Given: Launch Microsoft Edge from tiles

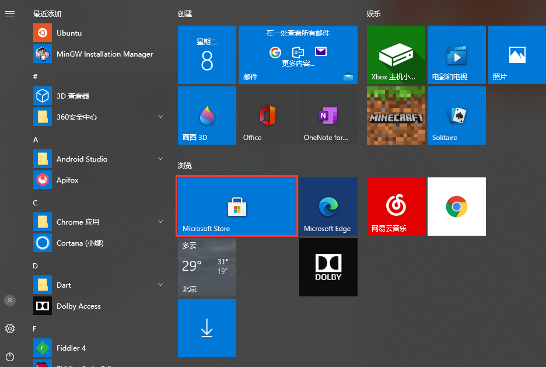Looking at the screenshot, I should 328,207.
